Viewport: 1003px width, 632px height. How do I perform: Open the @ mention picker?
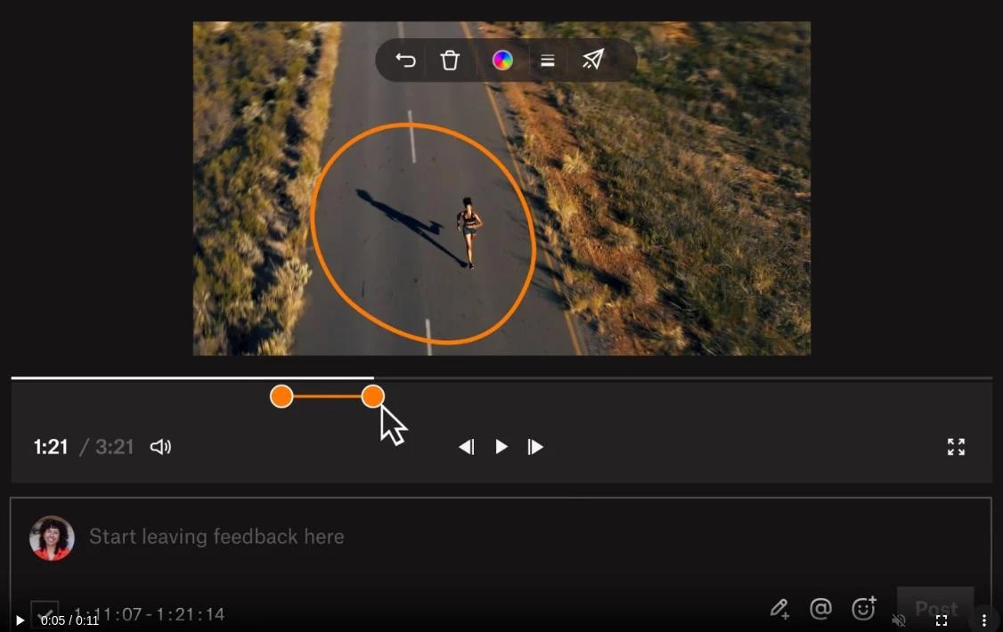pyautogui.click(x=820, y=608)
